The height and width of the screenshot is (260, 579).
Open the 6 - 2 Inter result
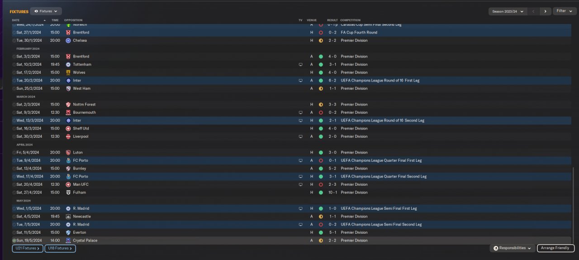(332, 81)
